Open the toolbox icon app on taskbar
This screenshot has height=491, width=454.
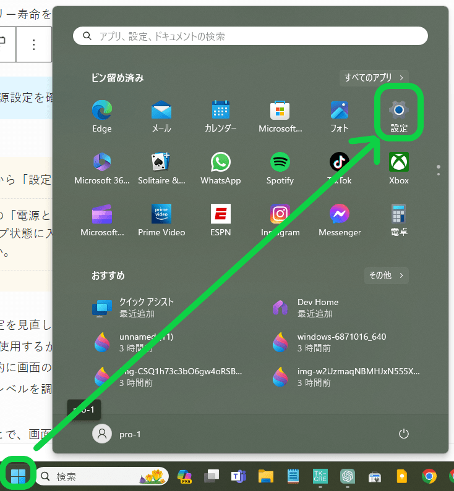(x=375, y=477)
